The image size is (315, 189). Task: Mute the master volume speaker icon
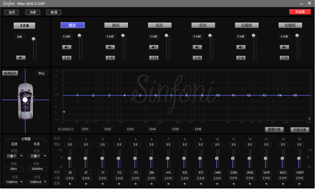click(21, 57)
